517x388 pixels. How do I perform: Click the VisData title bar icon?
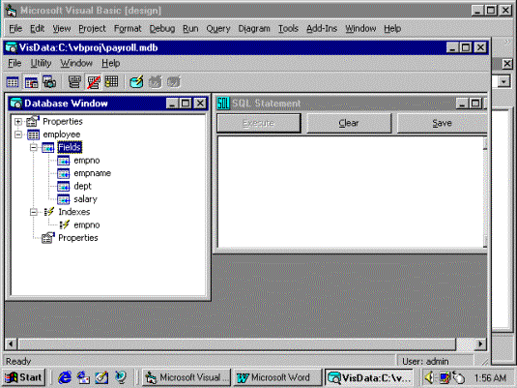pos(12,47)
